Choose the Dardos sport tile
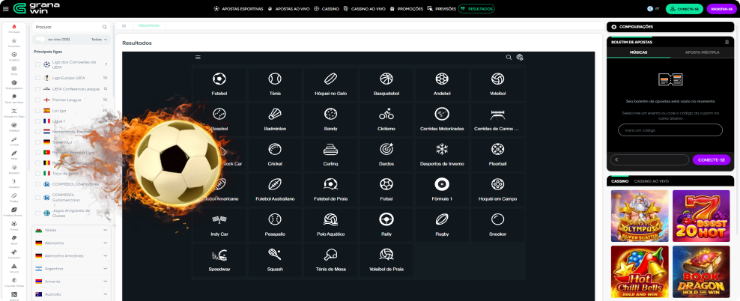The image size is (740, 301). pos(386,149)
